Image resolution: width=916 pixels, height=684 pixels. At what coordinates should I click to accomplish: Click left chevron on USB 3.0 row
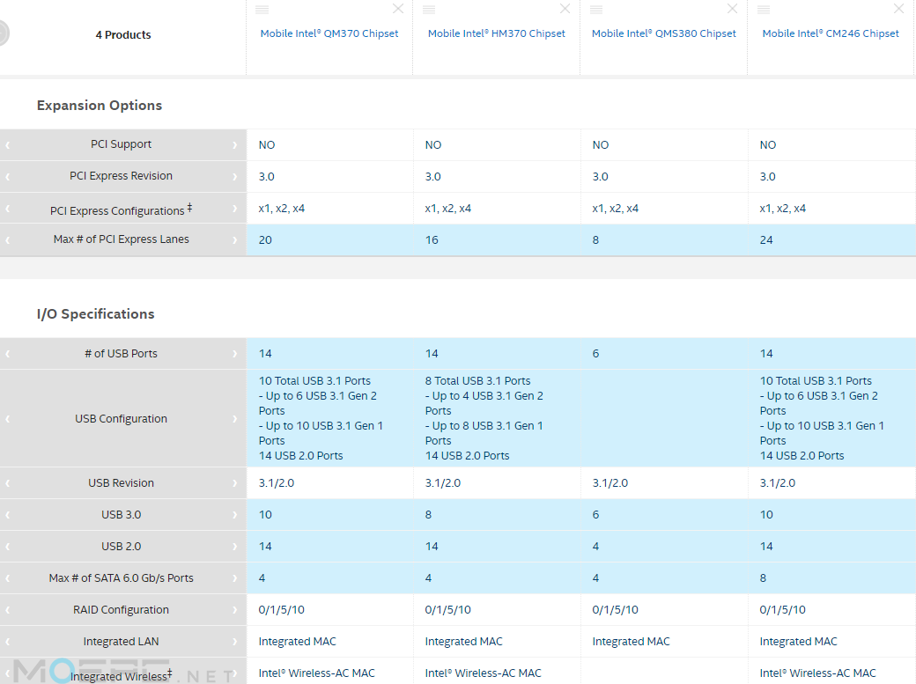point(8,515)
